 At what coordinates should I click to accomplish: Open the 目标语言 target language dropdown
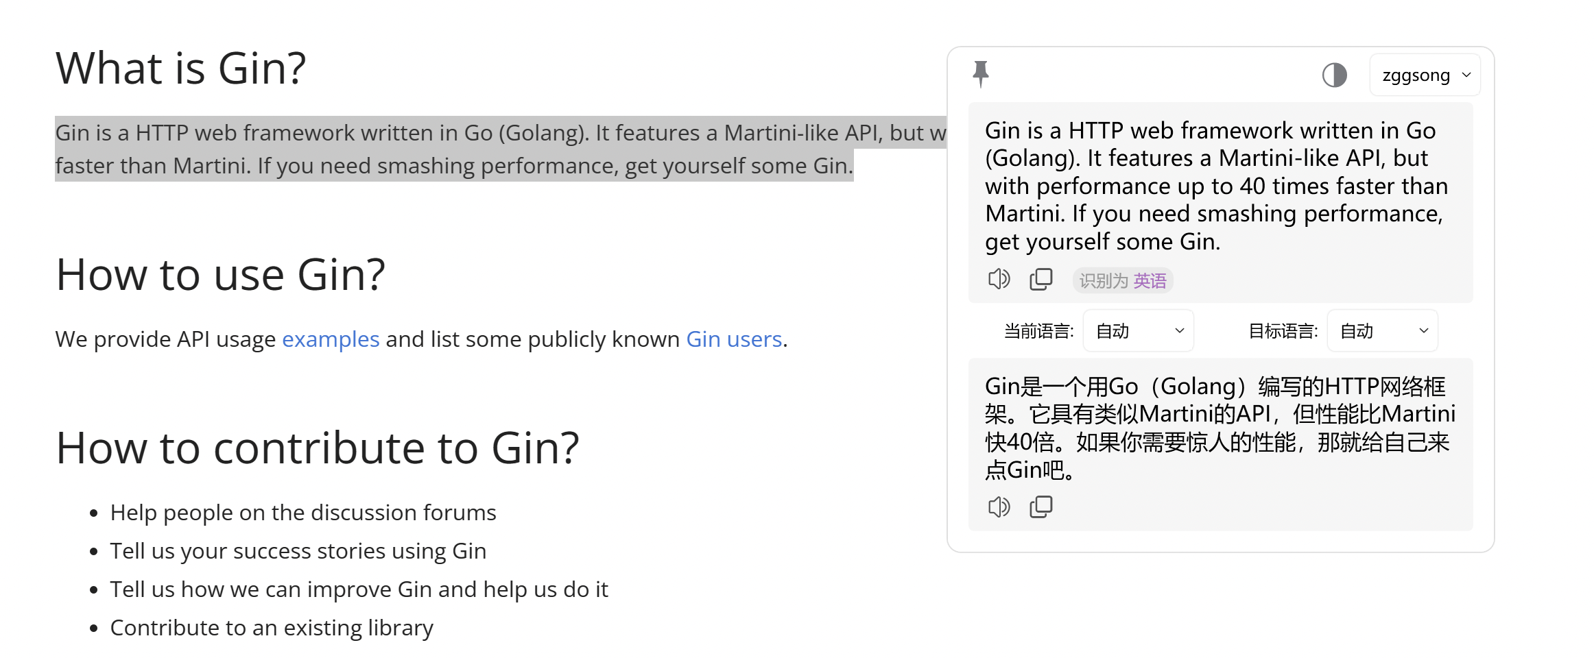click(x=1382, y=331)
